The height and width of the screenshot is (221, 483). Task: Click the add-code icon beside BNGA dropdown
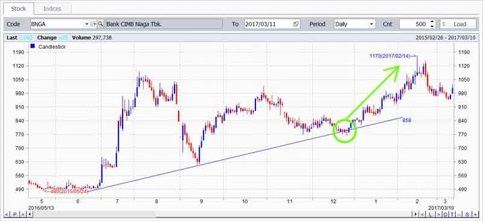pos(94,24)
